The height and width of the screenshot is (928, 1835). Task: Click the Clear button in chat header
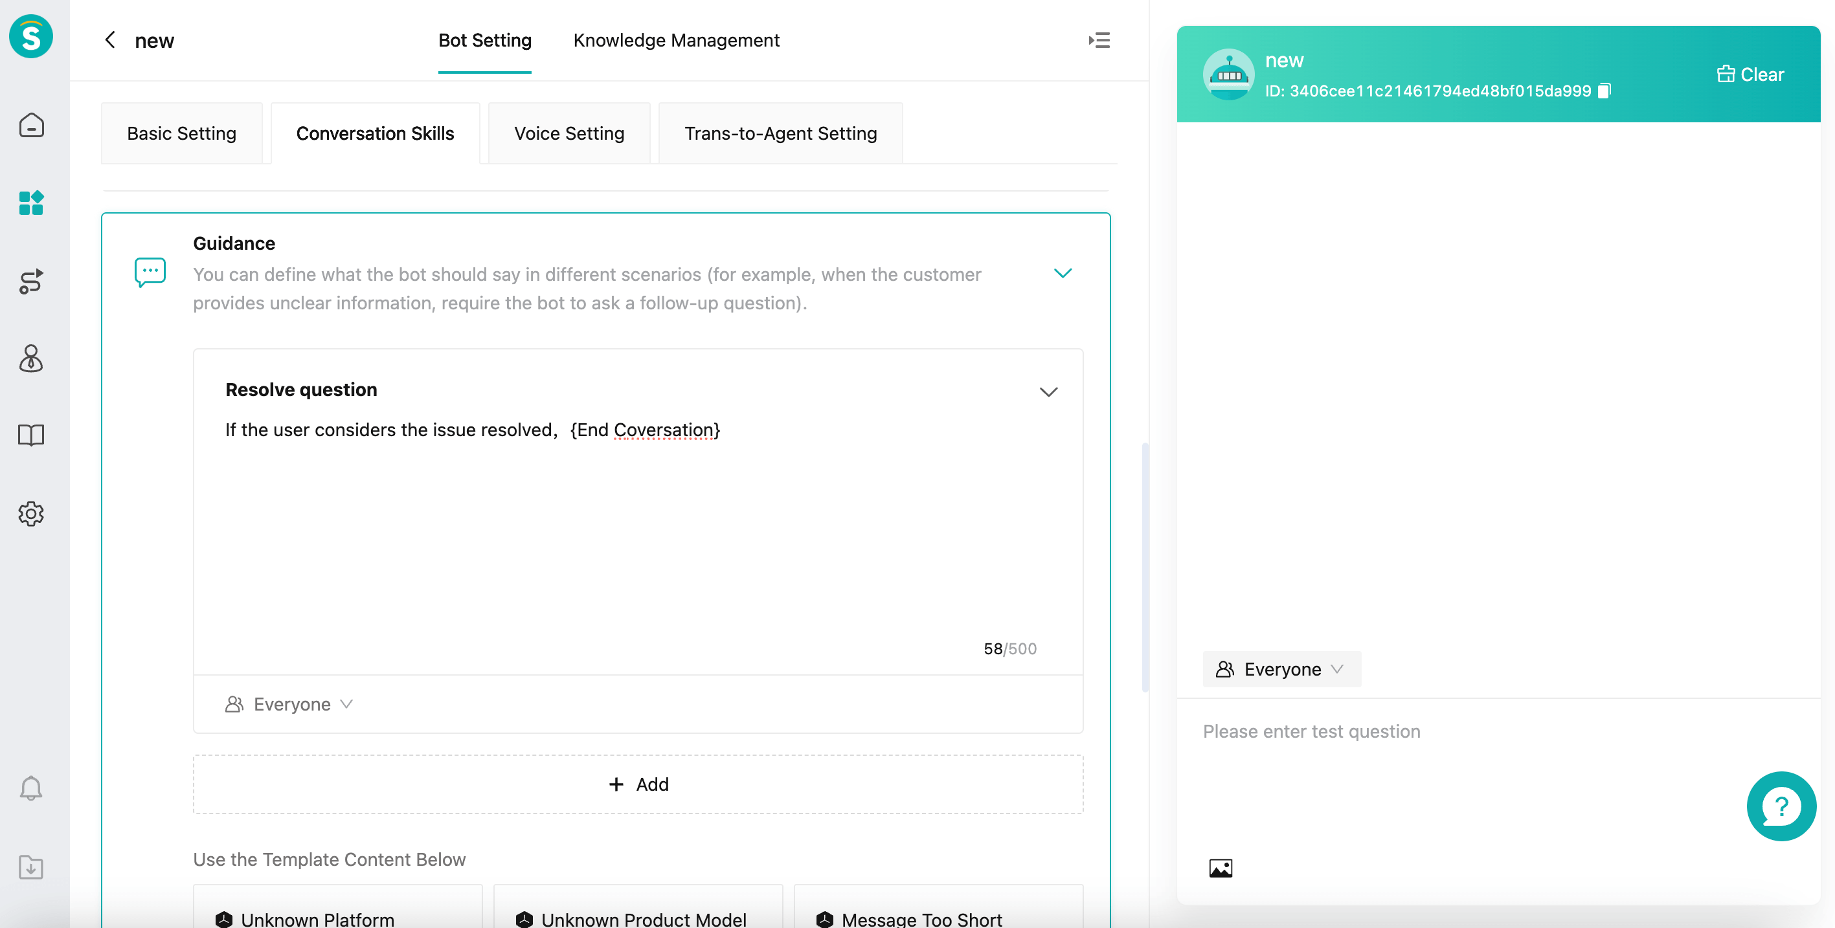1750,74
